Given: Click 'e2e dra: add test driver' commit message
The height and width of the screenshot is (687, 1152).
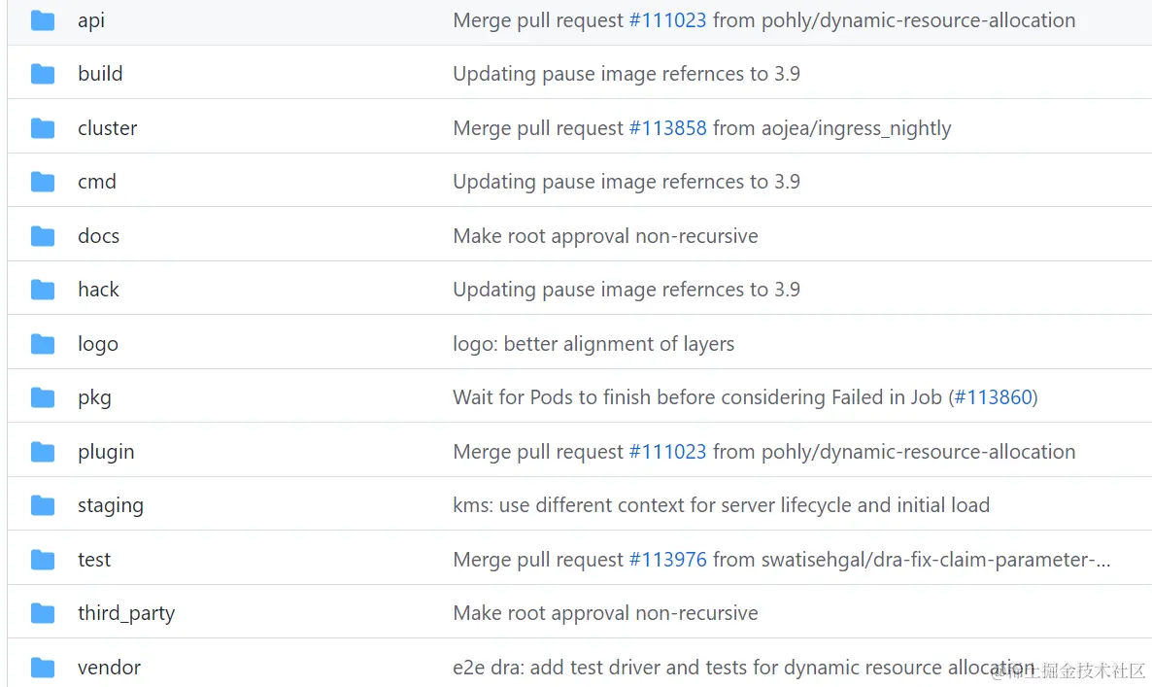Looking at the screenshot, I should 743,668.
